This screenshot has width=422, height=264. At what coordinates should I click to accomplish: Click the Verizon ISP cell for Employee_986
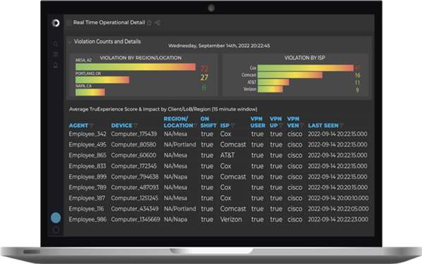pos(231,220)
